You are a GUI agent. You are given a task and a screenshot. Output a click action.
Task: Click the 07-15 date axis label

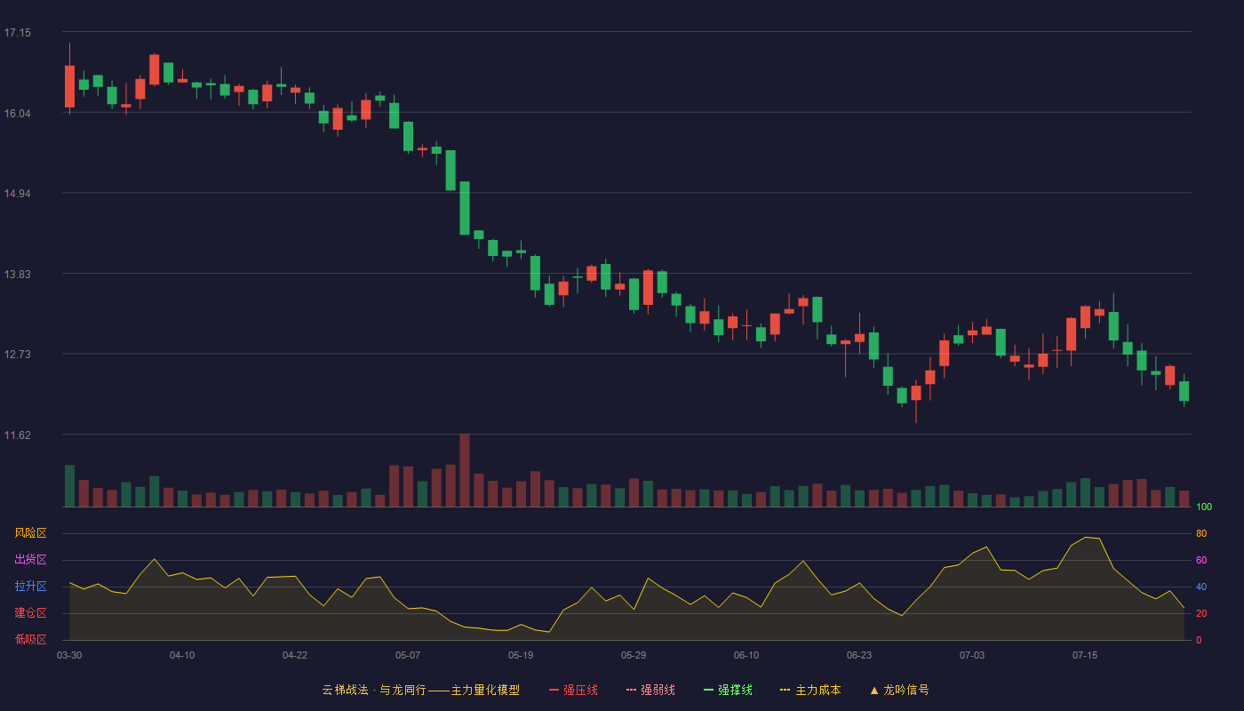[1085, 655]
